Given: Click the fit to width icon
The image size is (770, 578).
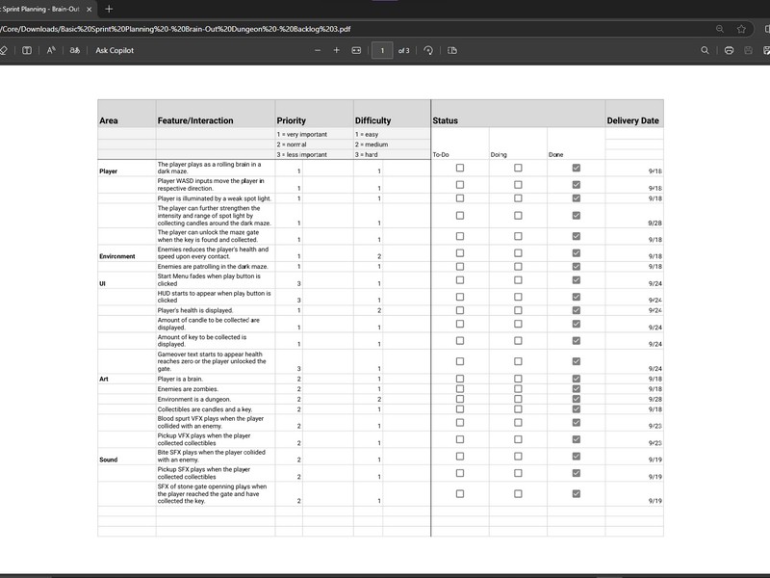Looking at the screenshot, I should coord(356,50).
